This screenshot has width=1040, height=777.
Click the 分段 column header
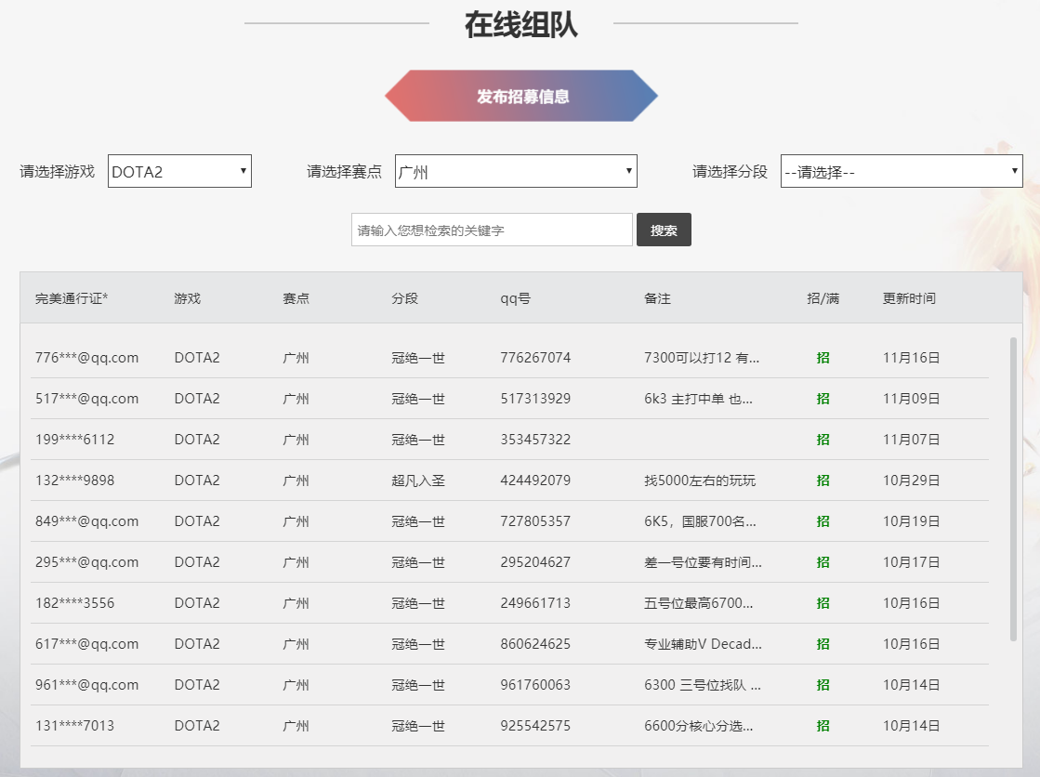(404, 297)
